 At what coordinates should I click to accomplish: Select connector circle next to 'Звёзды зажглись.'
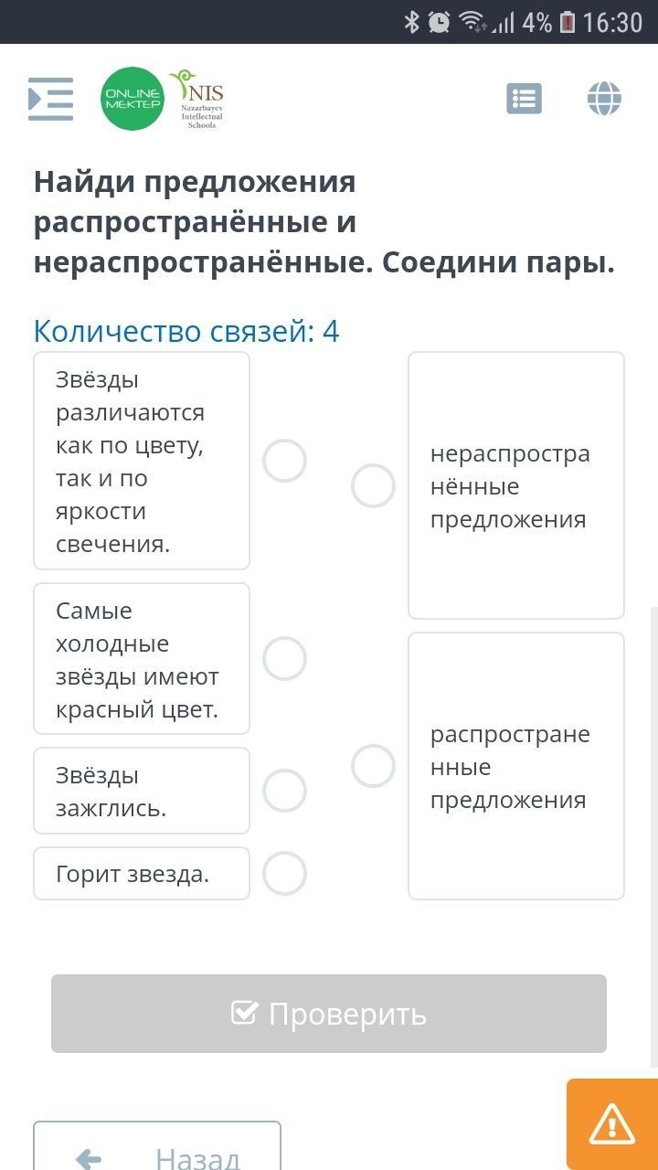(284, 791)
